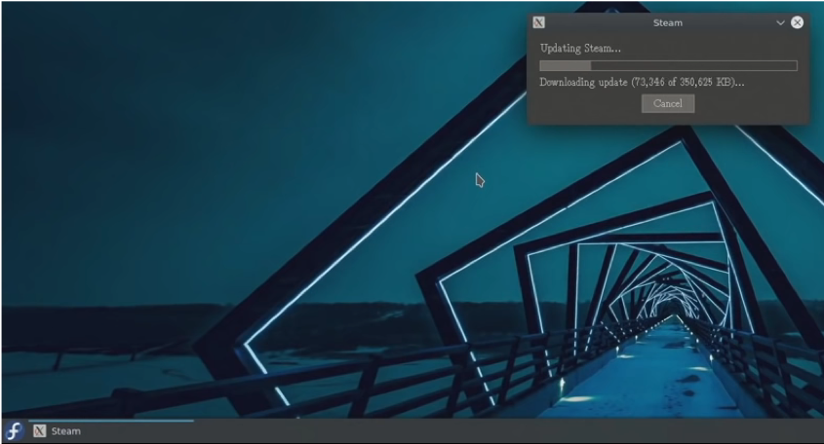This screenshot has width=824, height=444.
Task: Click the dark sky area of the desktop wallpaper
Action: [158, 105]
